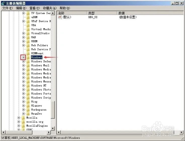Click the VisualStudio folder icon

click(28, 33)
